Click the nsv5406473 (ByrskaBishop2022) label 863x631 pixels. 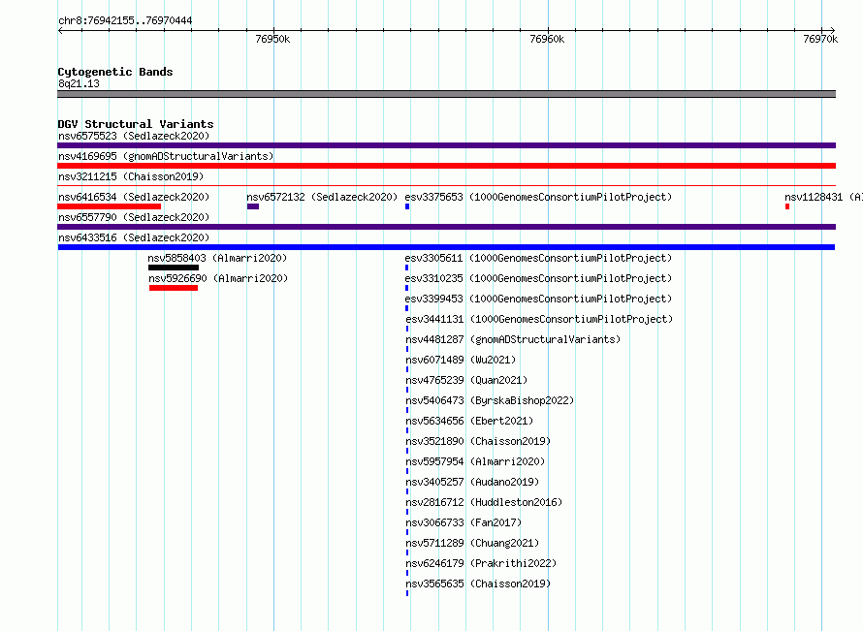pyautogui.click(x=490, y=400)
